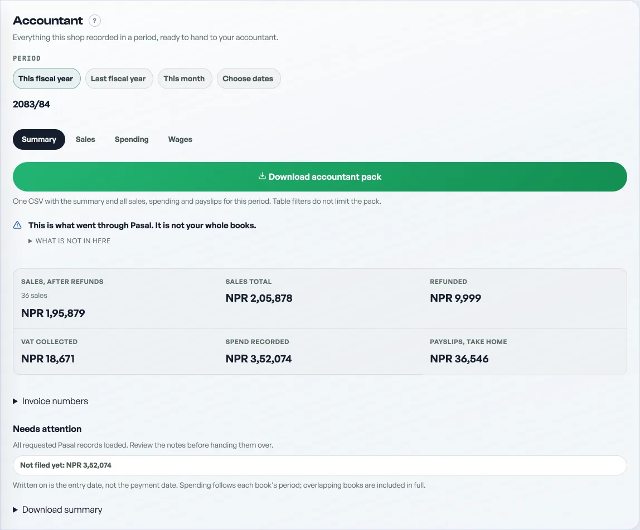Click the SPEND RECORDED label
Viewport: 640px width, 530px height.
[x=257, y=342]
